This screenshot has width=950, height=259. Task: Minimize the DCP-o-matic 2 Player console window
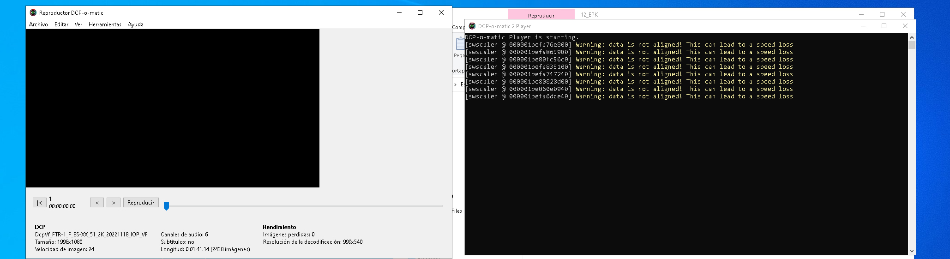(863, 26)
